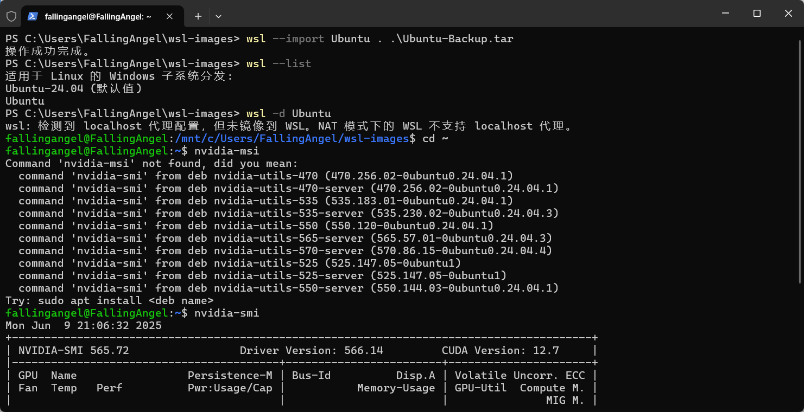804x412 pixels.
Task: Click the localhost proxy warning line
Action: [289, 126]
